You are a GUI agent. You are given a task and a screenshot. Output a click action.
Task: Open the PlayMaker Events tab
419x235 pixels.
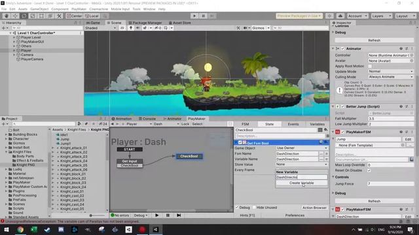click(x=293, y=124)
